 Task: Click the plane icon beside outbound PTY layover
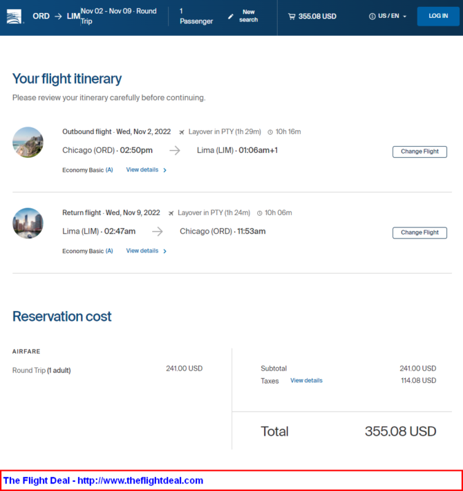click(x=182, y=132)
